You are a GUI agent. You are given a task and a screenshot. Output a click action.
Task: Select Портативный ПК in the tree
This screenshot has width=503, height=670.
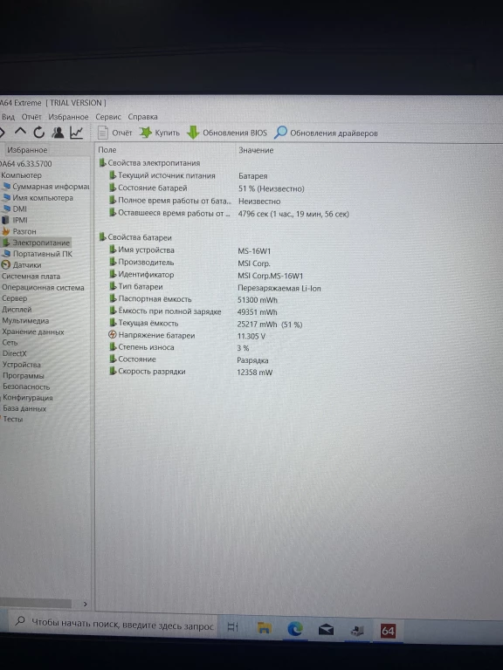coord(38,254)
